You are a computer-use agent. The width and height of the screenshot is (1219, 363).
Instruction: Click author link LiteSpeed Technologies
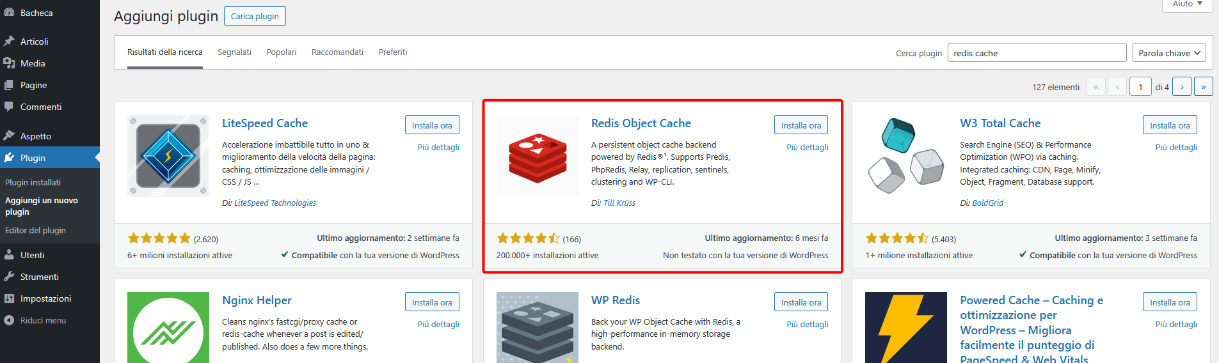275,203
